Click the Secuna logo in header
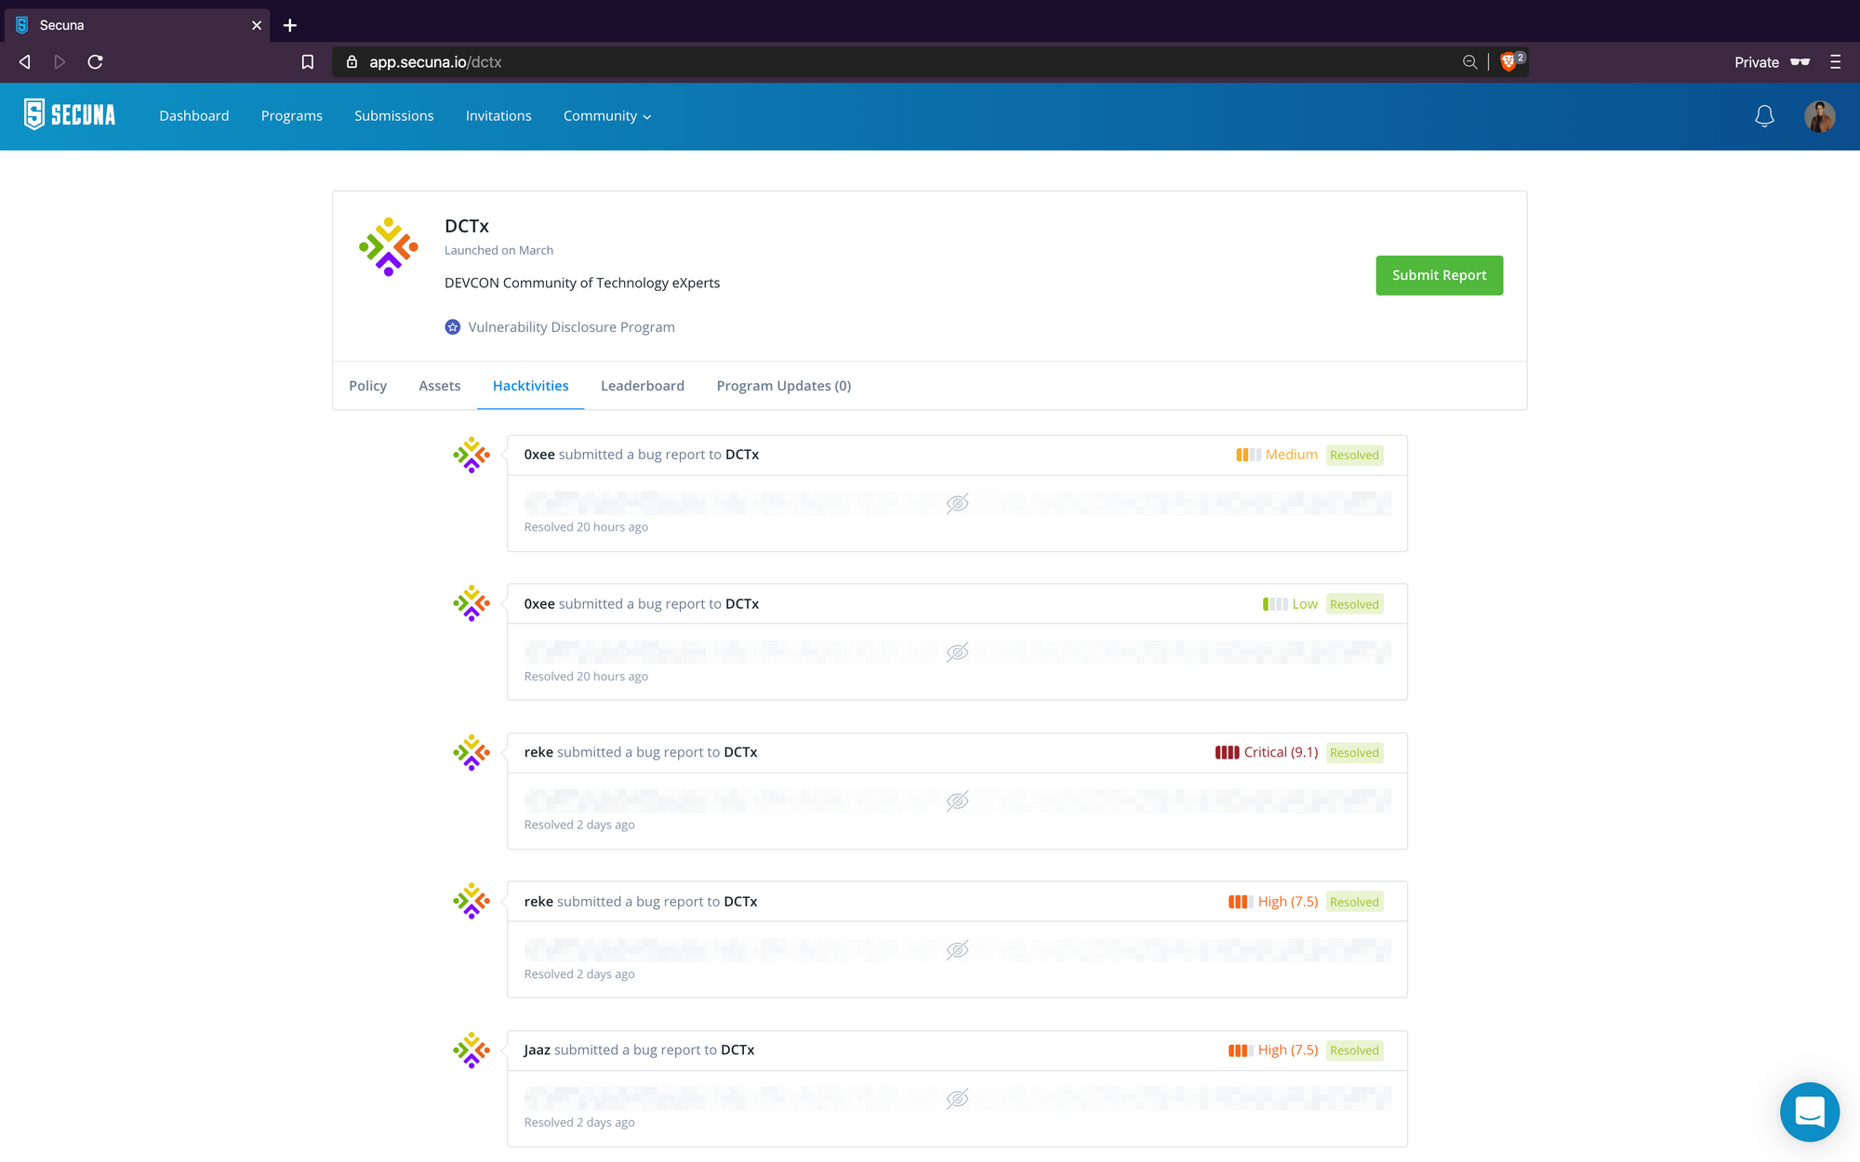Image resolution: width=1860 pixels, height=1162 pixels. click(x=70, y=115)
